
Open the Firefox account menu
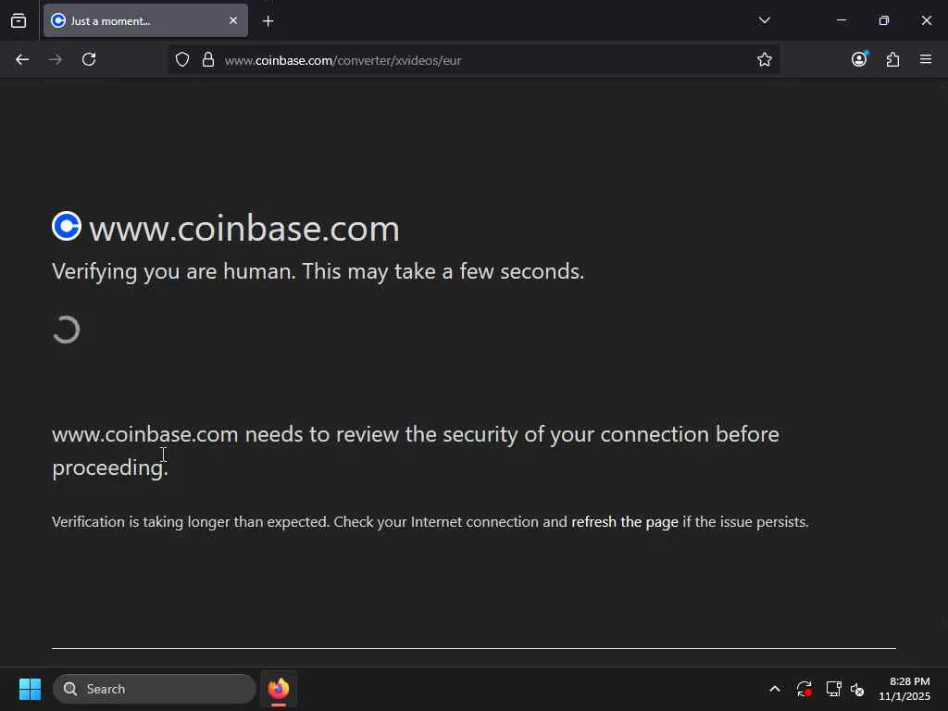(x=859, y=59)
